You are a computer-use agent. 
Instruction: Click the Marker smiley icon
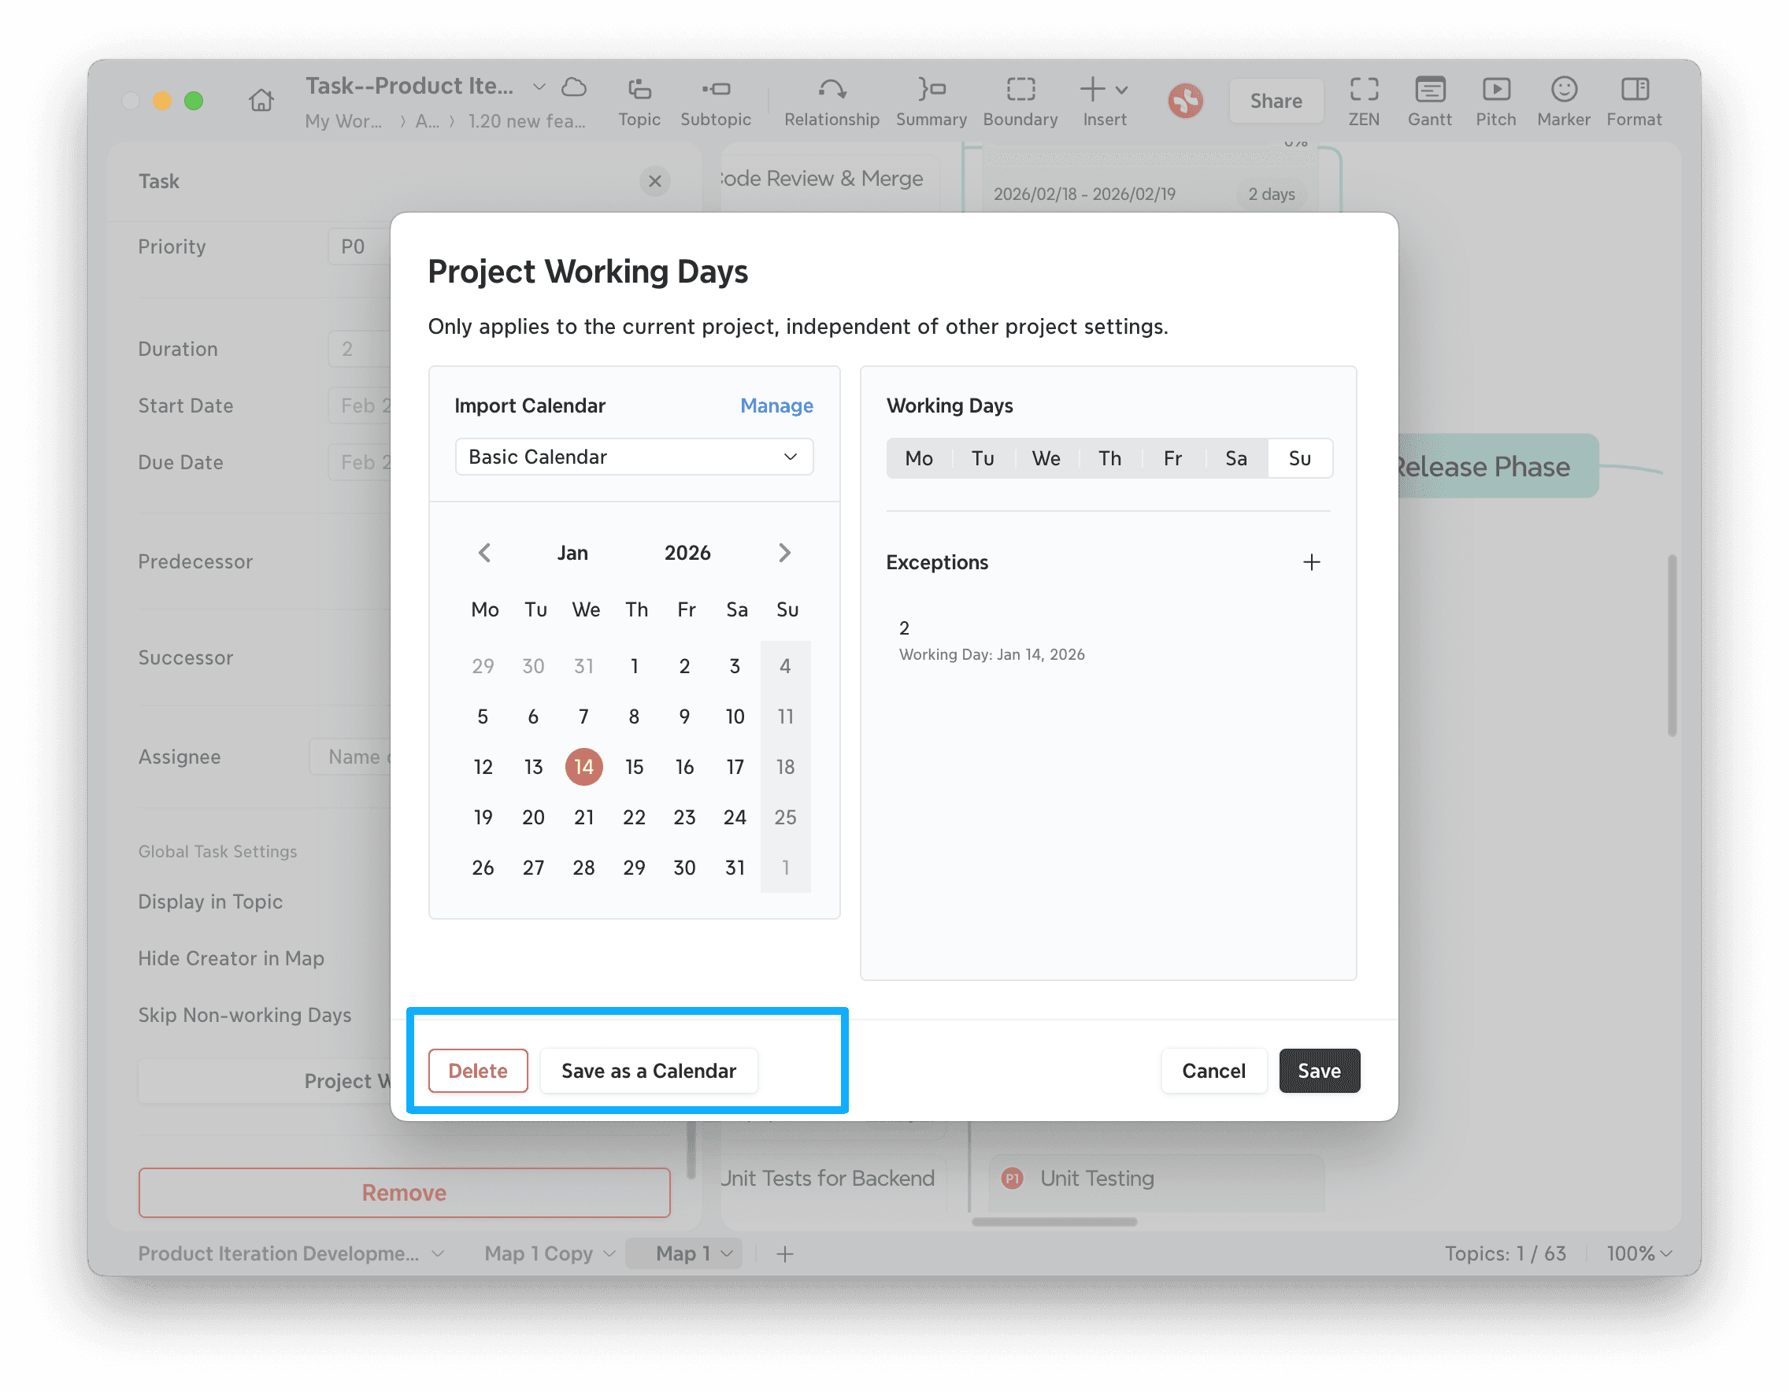coord(1563,89)
